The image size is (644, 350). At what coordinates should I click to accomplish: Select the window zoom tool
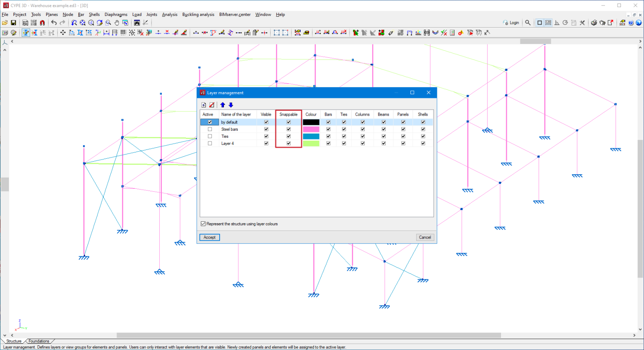click(x=108, y=22)
